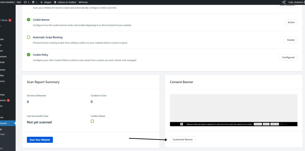Click the plus icon next to Afegeix
This screenshot has height=151, width=305.
click(41, 2)
